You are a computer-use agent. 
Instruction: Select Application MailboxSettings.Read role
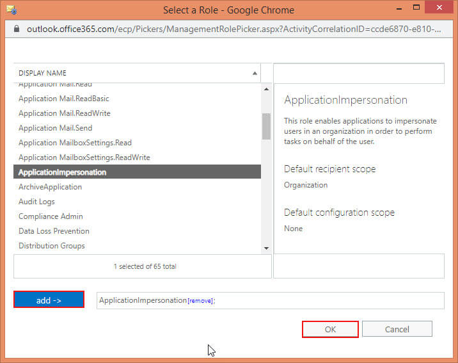[137, 143]
